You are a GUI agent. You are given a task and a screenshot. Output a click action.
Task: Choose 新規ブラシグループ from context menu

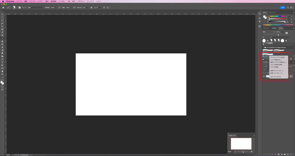(277, 73)
